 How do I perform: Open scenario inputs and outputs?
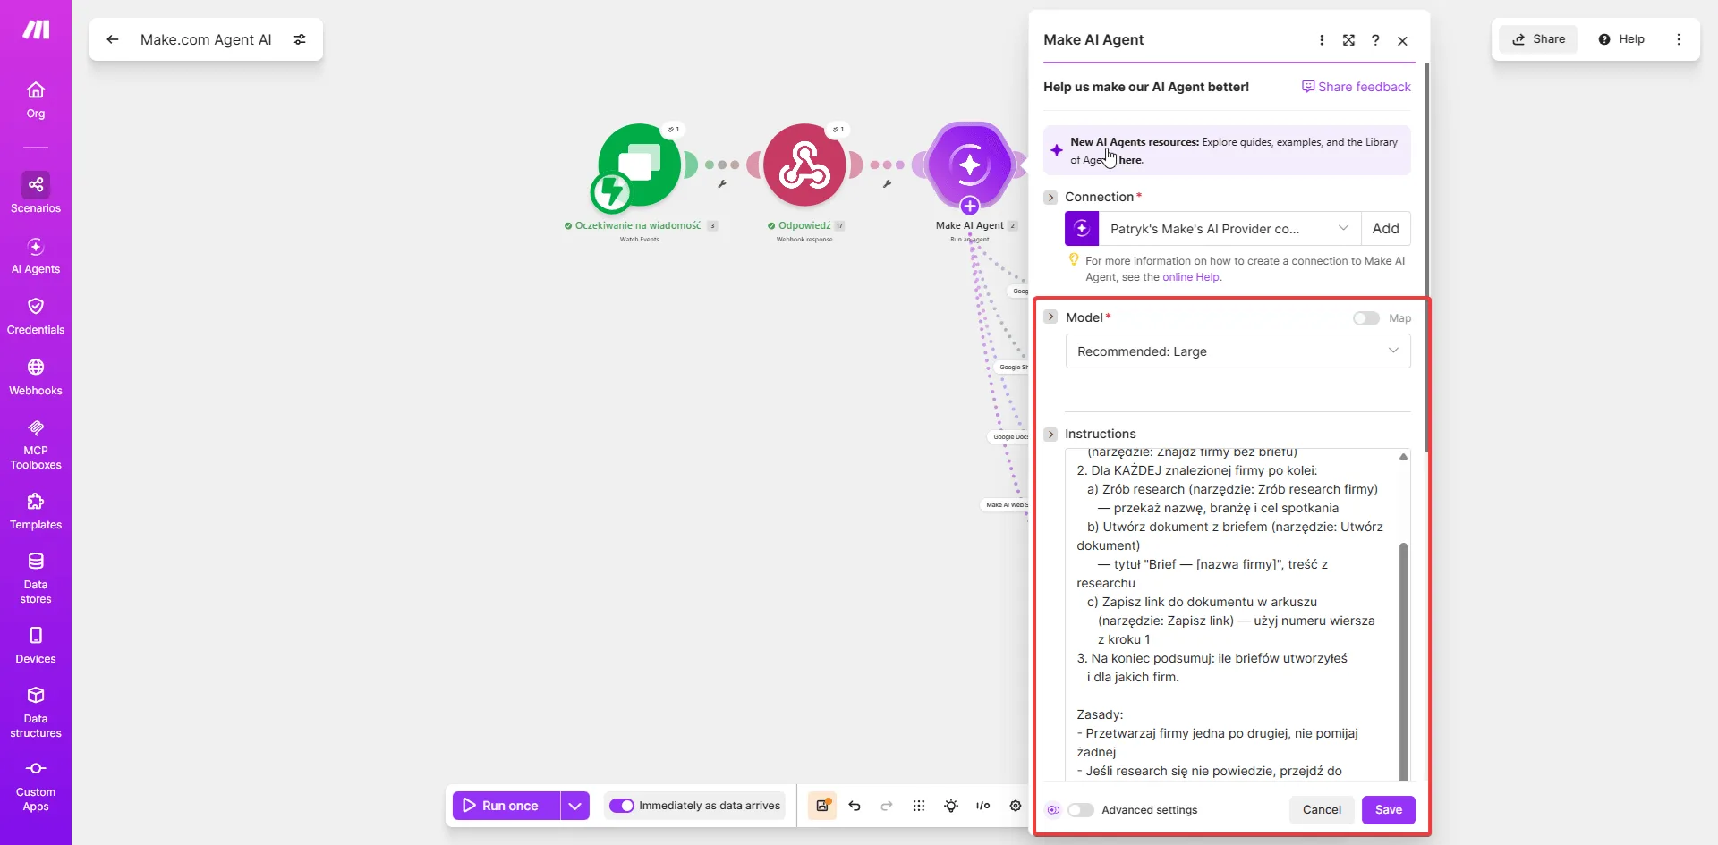tap(983, 806)
